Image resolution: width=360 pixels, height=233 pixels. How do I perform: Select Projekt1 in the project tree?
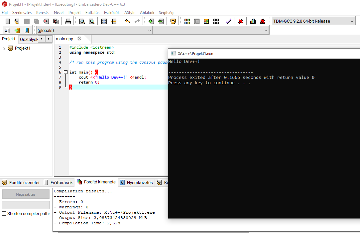(23, 48)
